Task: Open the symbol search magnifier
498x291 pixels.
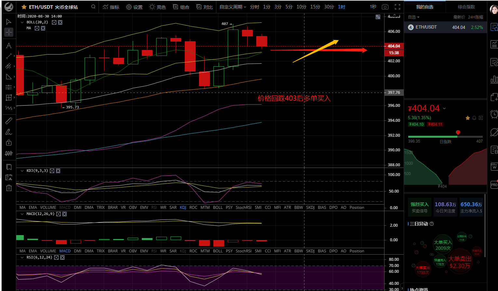Action: 93,7
